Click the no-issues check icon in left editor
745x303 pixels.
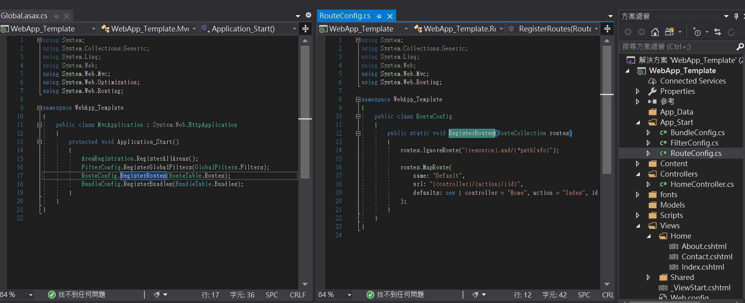(x=52, y=295)
